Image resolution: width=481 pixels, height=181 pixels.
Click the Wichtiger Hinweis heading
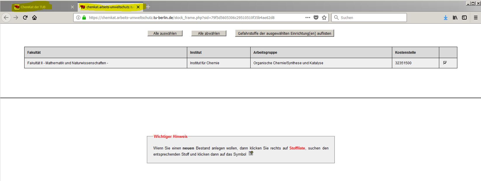click(171, 136)
